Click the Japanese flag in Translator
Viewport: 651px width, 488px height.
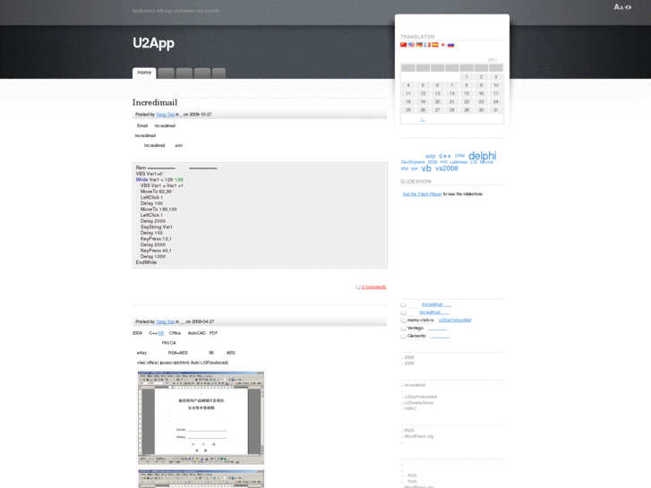[443, 45]
